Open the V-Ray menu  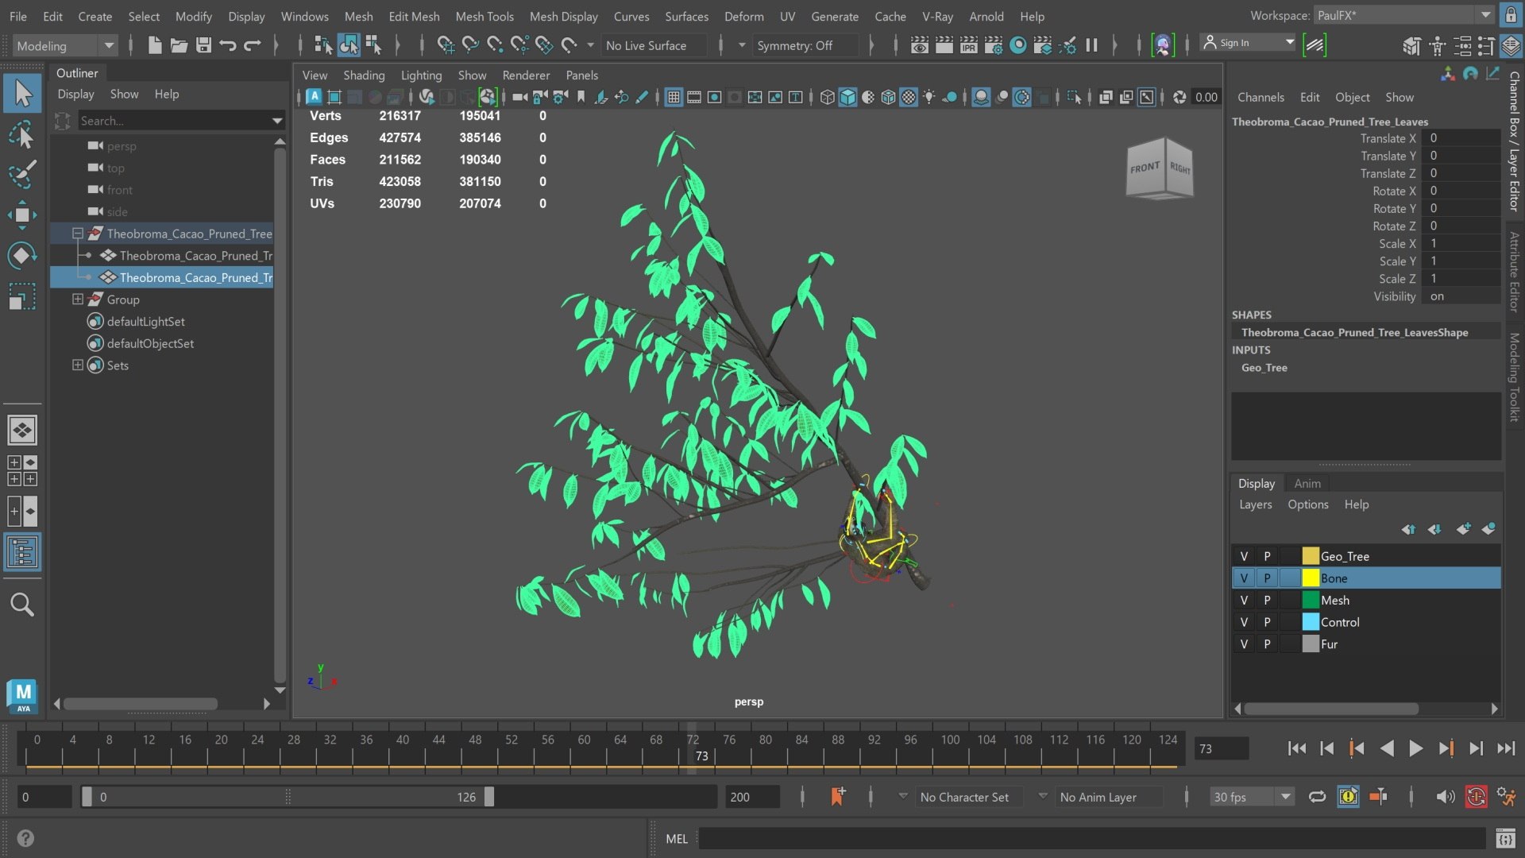pyautogui.click(x=937, y=16)
